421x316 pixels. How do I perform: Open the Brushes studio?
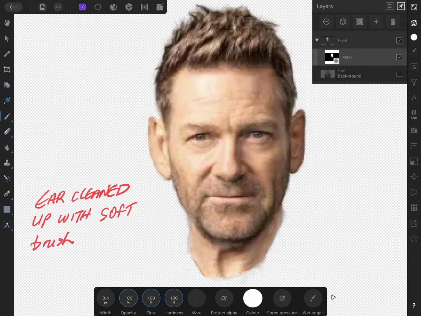pos(414,51)
